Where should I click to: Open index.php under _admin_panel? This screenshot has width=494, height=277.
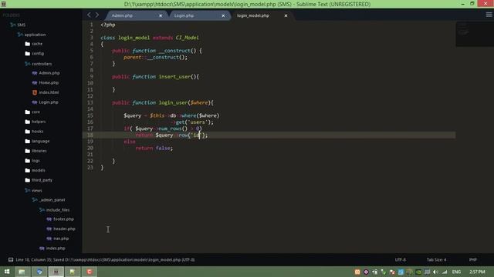(x=56, y=248)
